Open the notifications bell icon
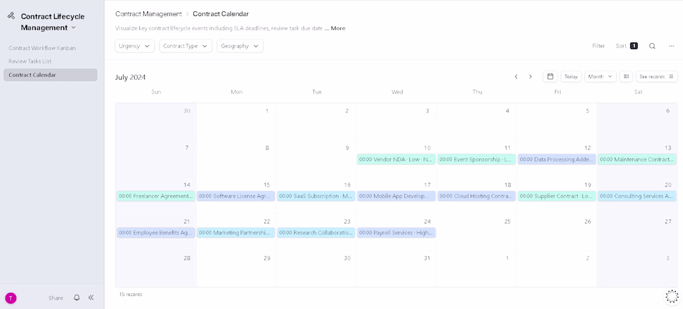Image resolution: width=683 pixels, height=309 pixels. [76, 298]
